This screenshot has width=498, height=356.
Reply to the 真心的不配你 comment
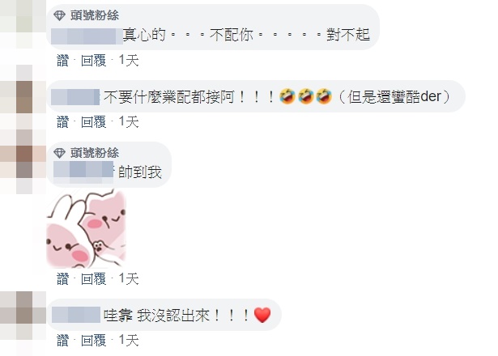click(x=93, y=61)
